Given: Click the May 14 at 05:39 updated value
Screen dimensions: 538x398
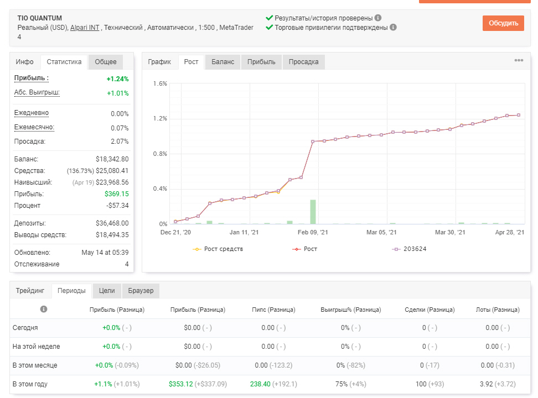Looking at the screenshot, I should [105, 253].
